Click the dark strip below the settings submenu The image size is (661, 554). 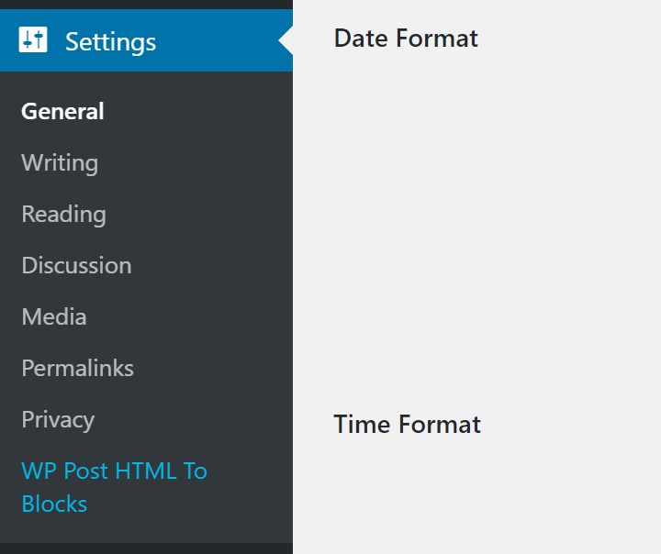click(147, 548)
